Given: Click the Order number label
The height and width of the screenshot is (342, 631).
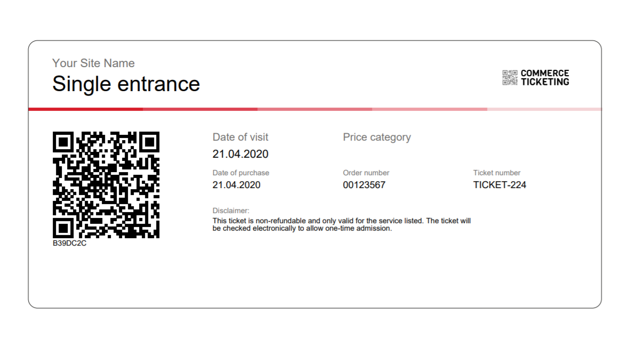Looking at the screenshot, I should click(366, 173).
